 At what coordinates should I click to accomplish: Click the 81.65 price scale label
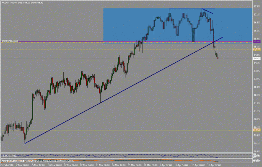point(257,103)
